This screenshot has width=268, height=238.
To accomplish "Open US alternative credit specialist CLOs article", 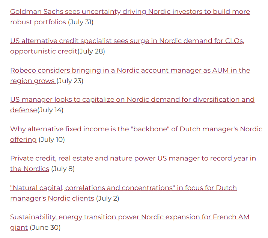I will click(x=127, y=41).
